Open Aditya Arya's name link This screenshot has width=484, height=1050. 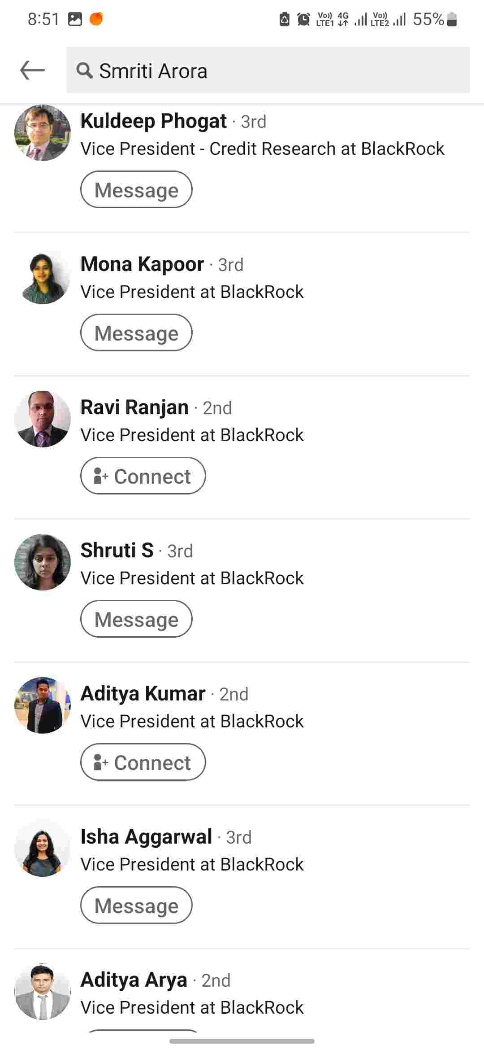(134, 980)
